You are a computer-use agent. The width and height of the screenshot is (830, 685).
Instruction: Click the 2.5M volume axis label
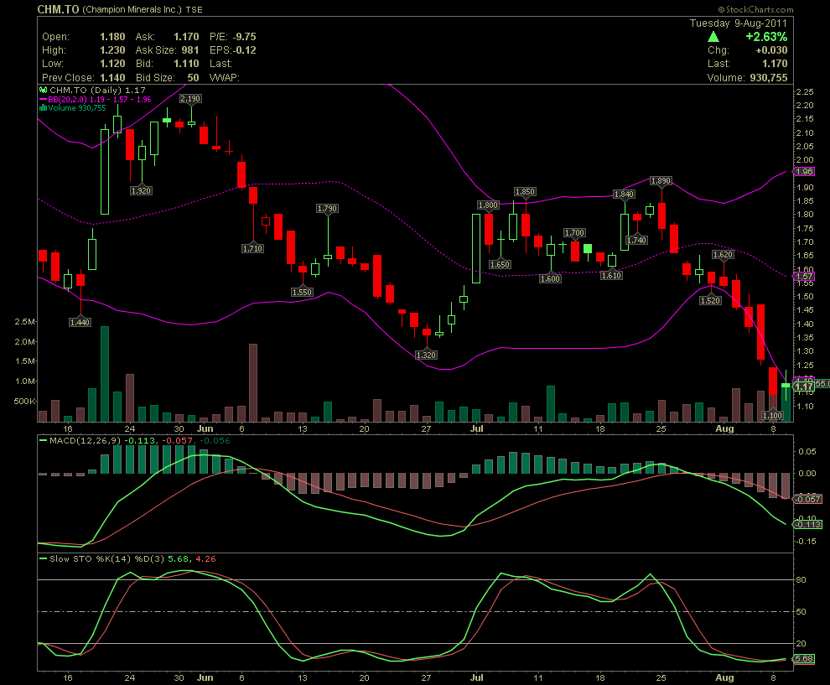coord(25,322)
